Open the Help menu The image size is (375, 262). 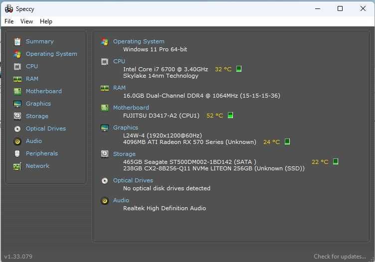click(46, 21)
